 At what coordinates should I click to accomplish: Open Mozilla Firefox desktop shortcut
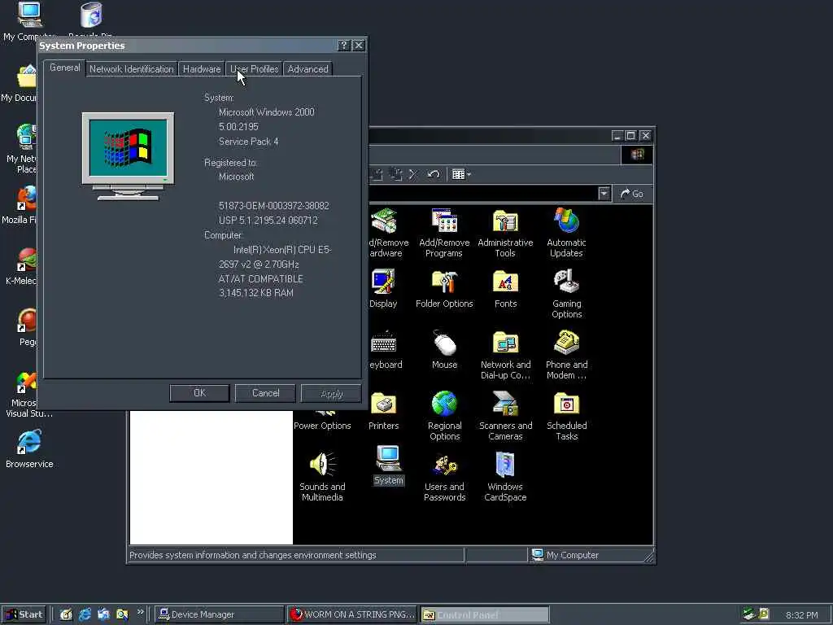click(21, 204)
